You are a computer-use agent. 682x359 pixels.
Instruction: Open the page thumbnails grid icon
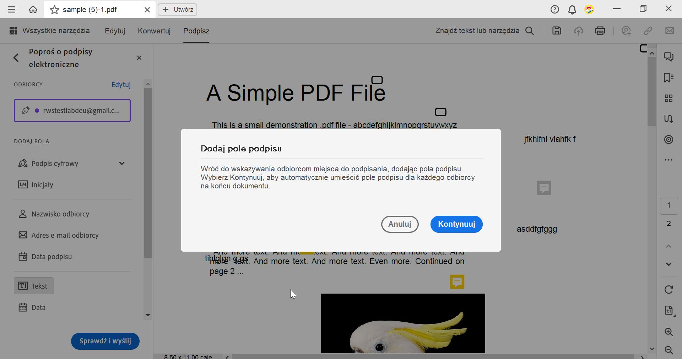[669, 98]
